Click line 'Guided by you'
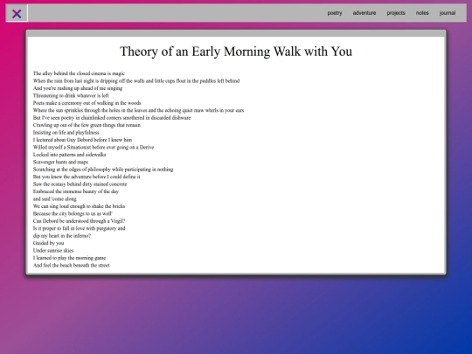The height and width of the screenshot is (354, 472). point(48,243)
